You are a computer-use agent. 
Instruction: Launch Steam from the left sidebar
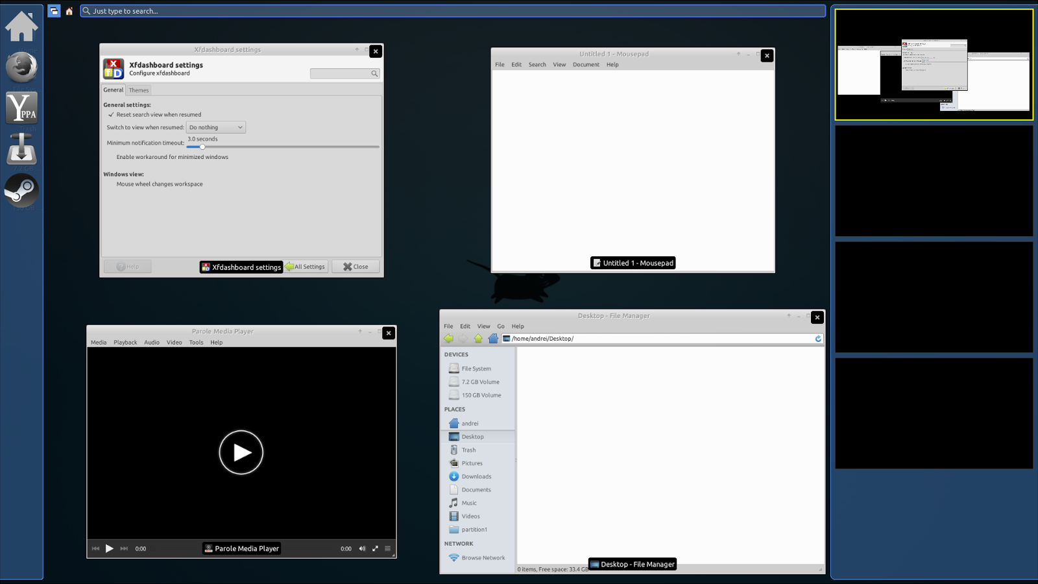[21, 191]
